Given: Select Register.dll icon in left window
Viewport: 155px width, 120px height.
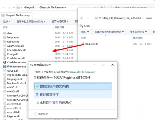Looking at the screenshot, I should (5, 116).
